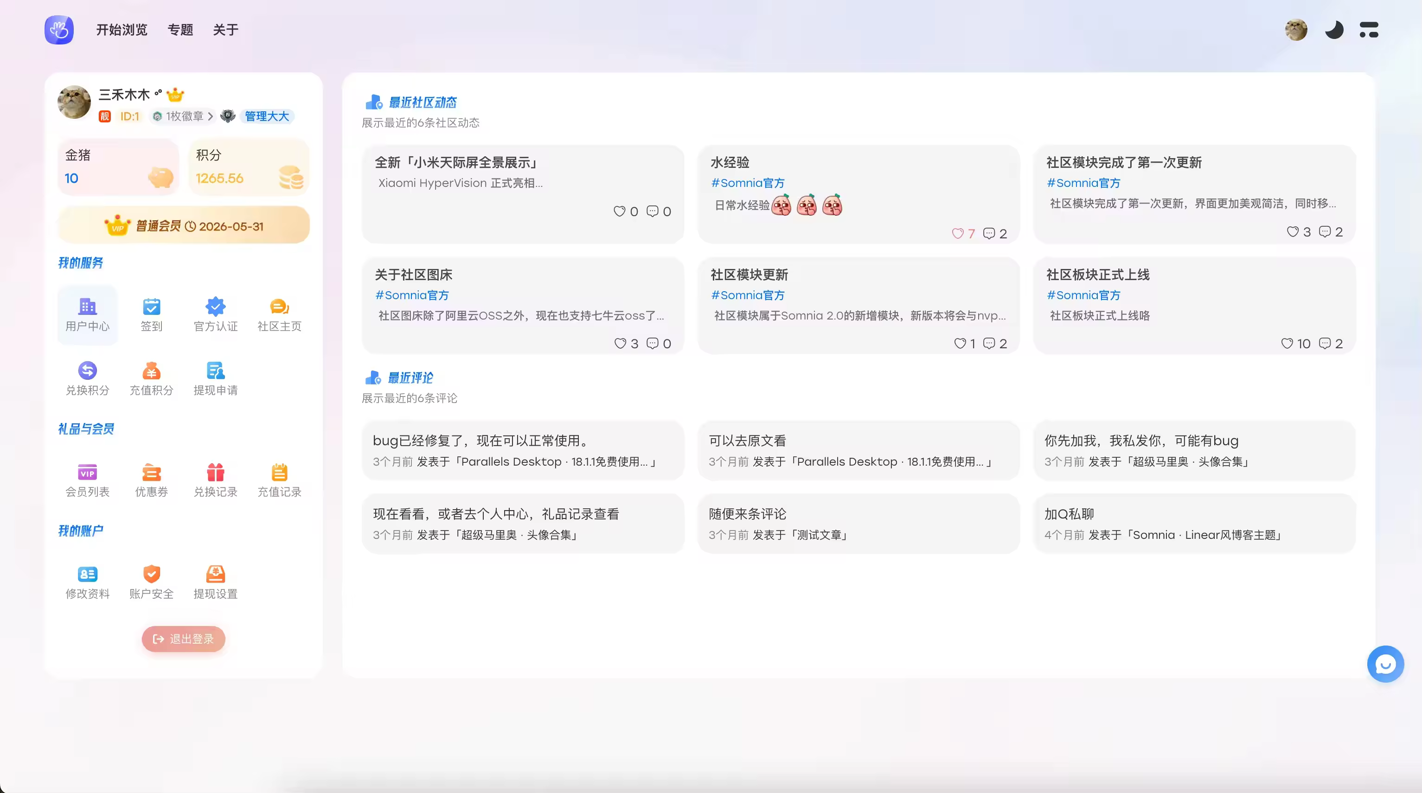Viewport: 1422px width, 793px height.
Task: Click the 兑换记录 gift box icon
Action: click(x=215, y=473)
